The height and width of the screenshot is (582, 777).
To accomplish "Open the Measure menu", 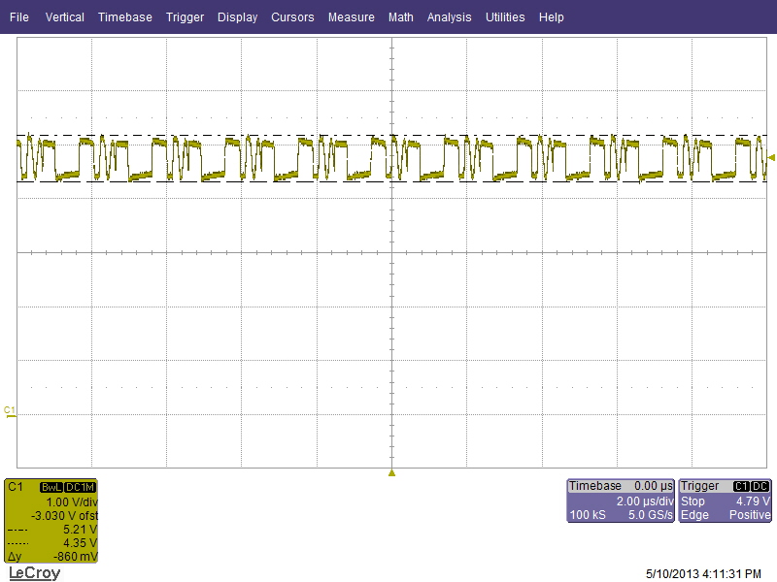I will [352, 17].
